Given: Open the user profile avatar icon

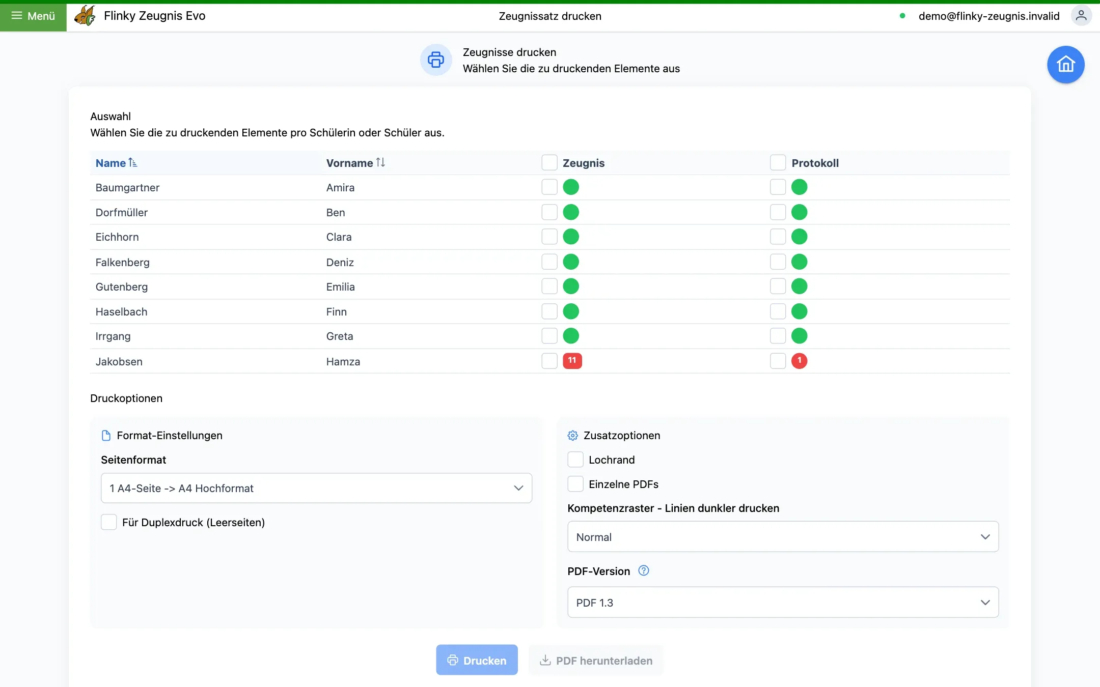Looking at the screenshot, I should coord(1081,16).
